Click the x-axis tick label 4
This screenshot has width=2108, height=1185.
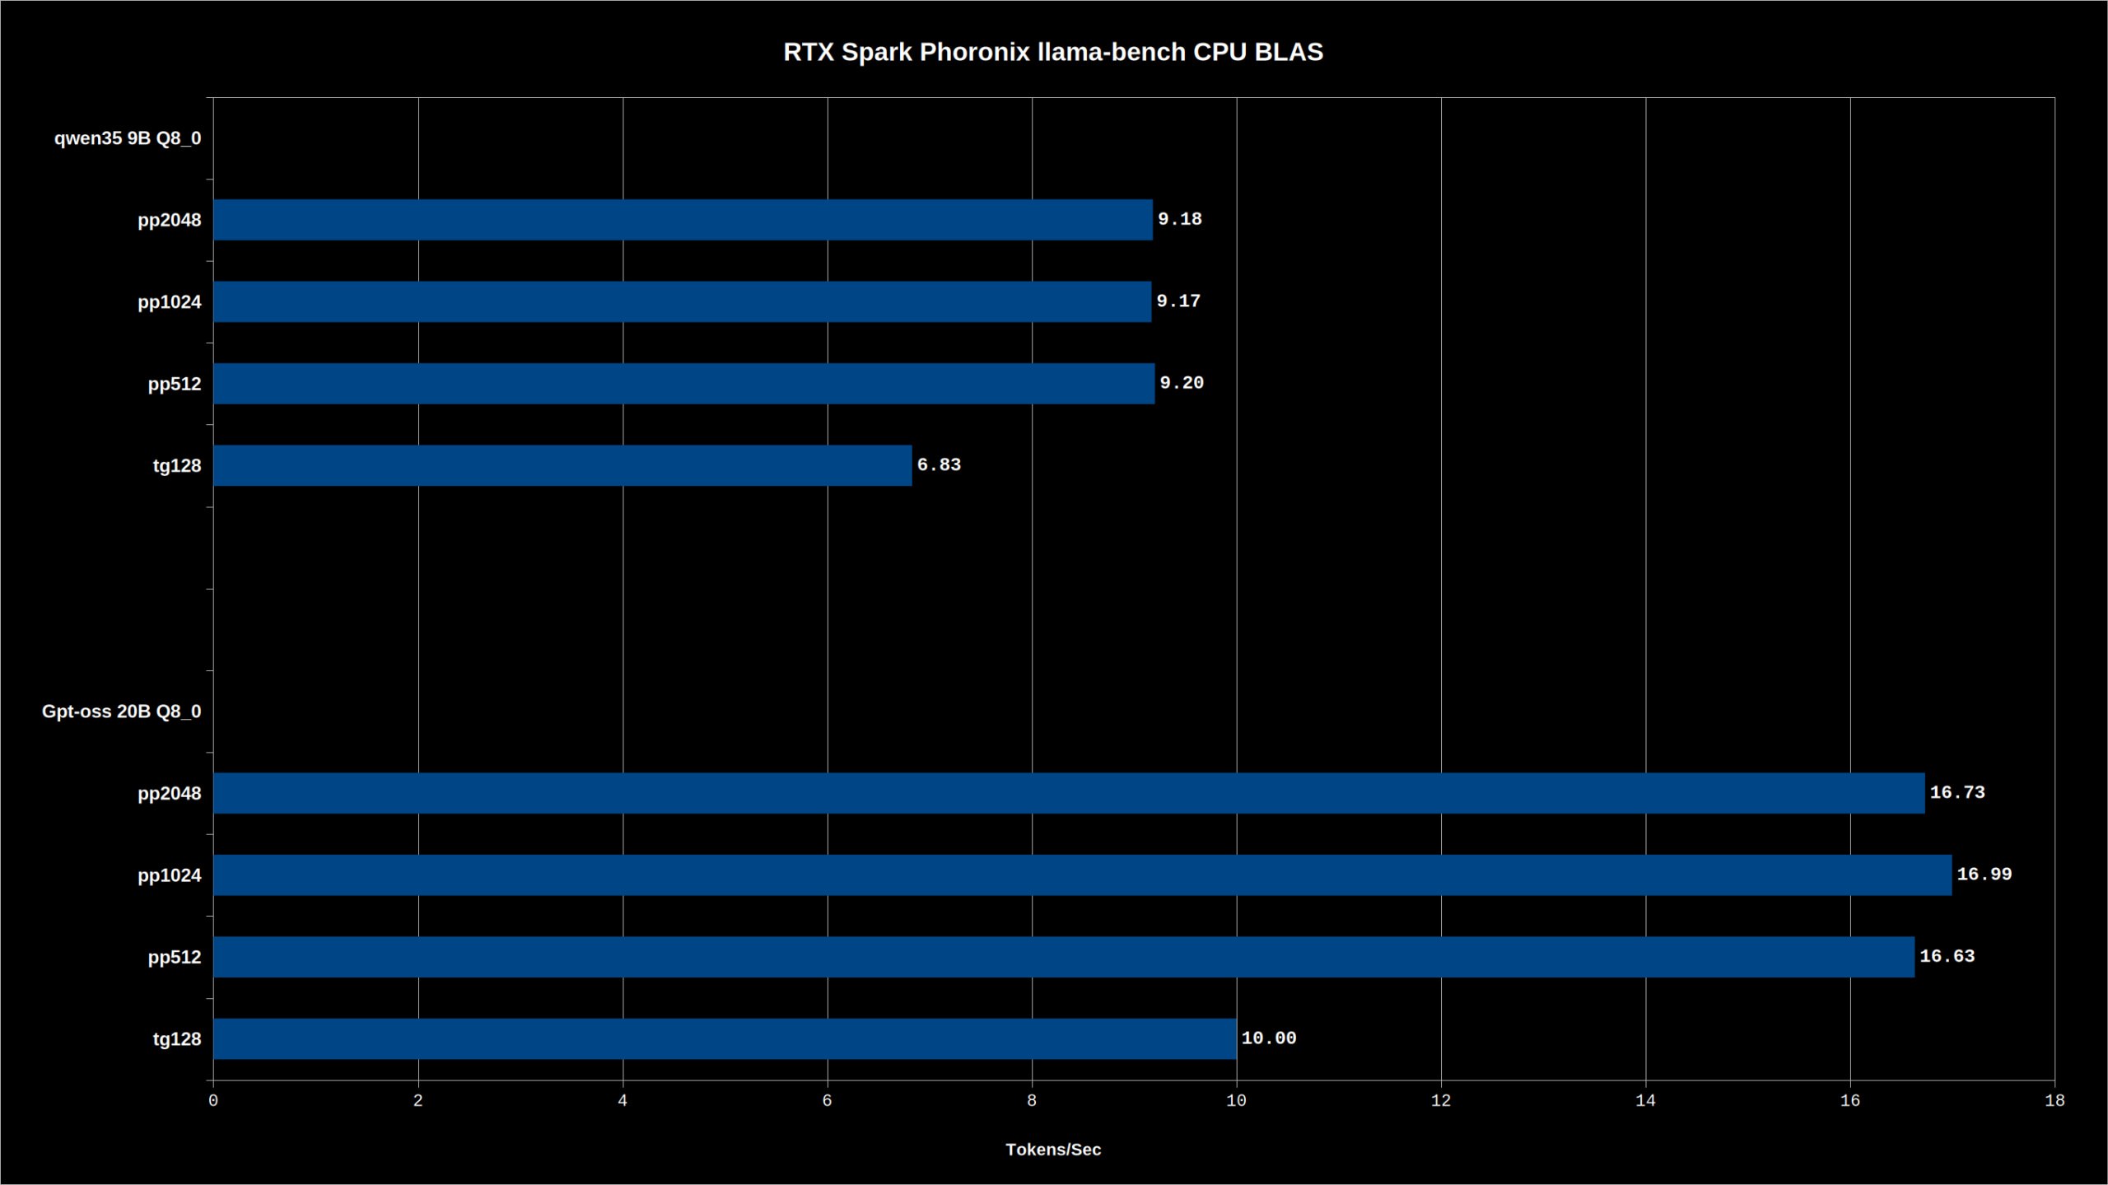(x=623, y=1101)
